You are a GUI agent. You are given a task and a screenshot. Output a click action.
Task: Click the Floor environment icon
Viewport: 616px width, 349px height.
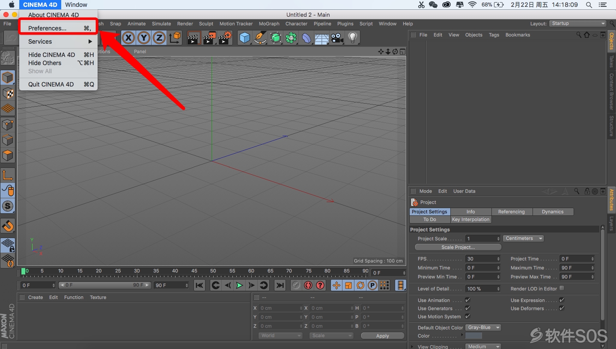[321, 38]
